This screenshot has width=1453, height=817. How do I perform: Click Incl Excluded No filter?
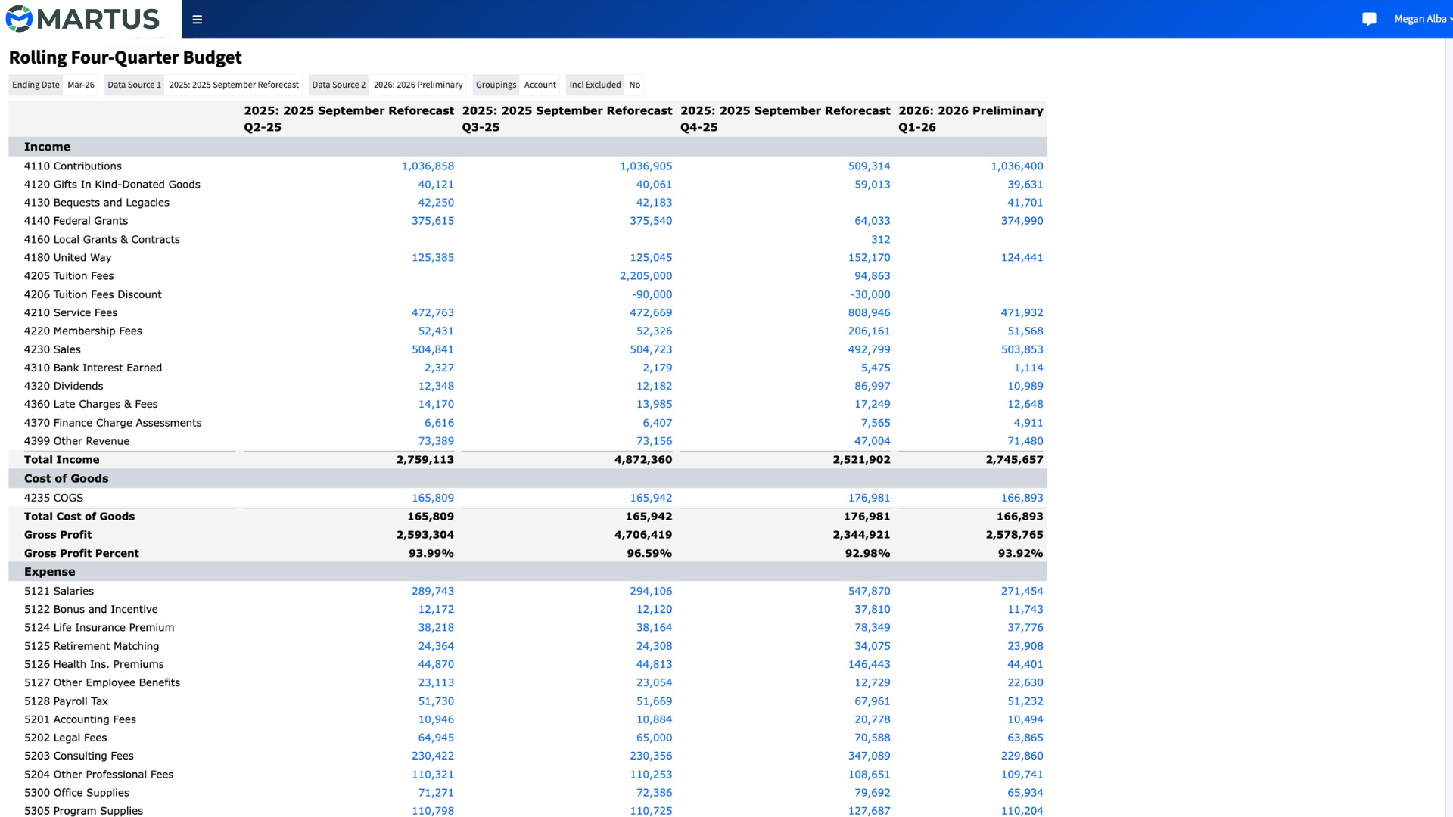[605, 85]
